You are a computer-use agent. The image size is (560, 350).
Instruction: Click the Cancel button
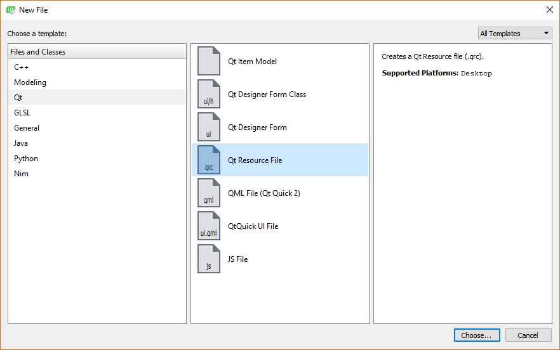coord(528,335)
